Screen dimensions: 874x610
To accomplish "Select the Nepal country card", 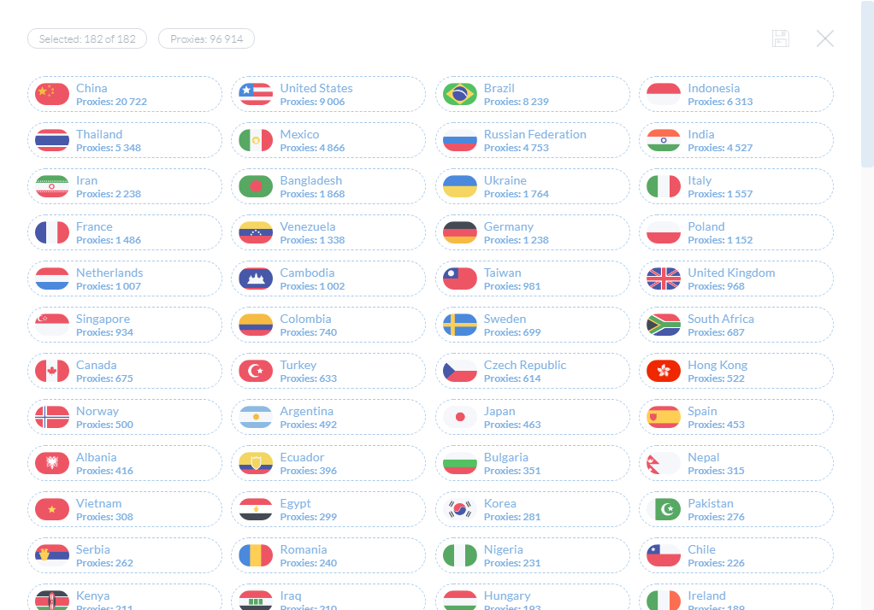I will 736,464.
